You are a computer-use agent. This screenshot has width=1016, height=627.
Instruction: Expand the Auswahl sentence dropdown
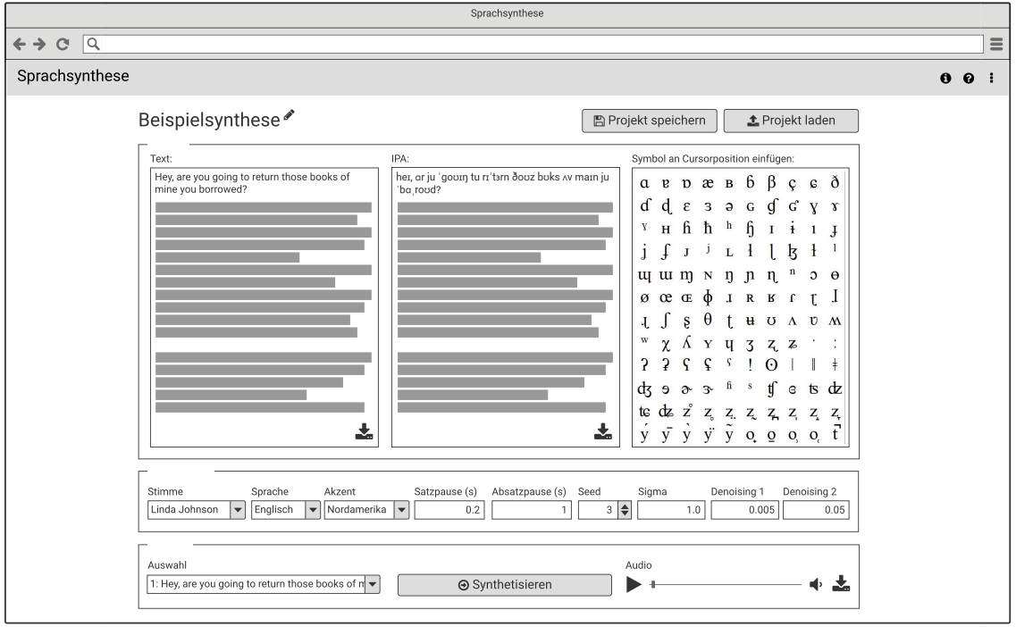pos(373,585)
